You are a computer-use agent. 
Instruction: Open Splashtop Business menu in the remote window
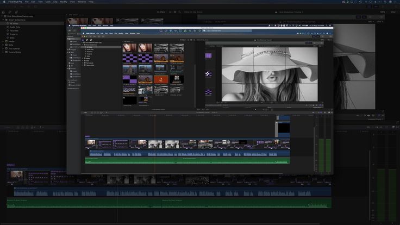click(x=79, y=26)
